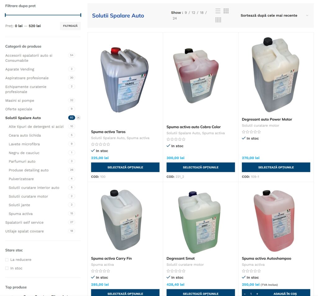This screenshot has height=296, width=318.
Task: Adjust the right handle of price slider
Action: (x=81, y=15)
